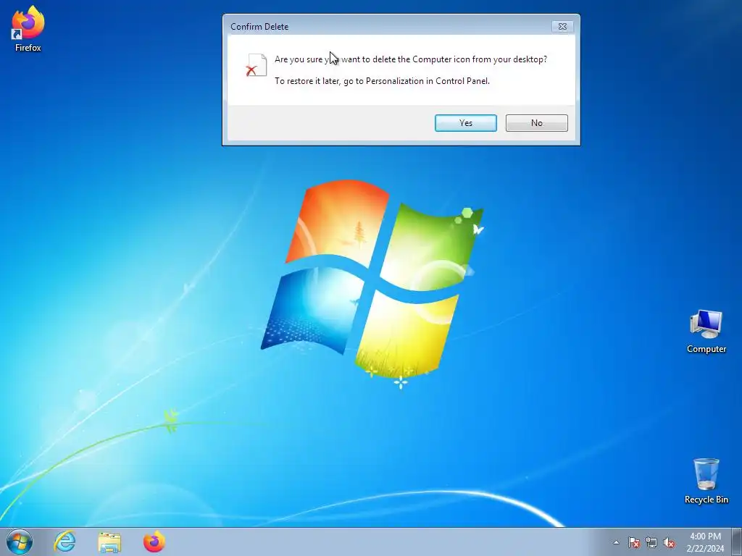742x556 pixels.
Task: Select the Firefox desktop shortcut
Action: point(28,29)
